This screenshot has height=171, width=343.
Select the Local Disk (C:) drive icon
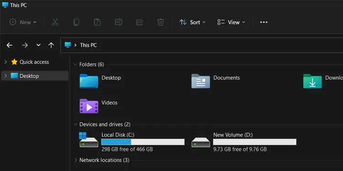[x=89, y=140]
